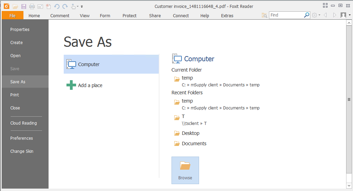
Task: Switch to the Comment ribbon tab
Action: pos(60,15)
